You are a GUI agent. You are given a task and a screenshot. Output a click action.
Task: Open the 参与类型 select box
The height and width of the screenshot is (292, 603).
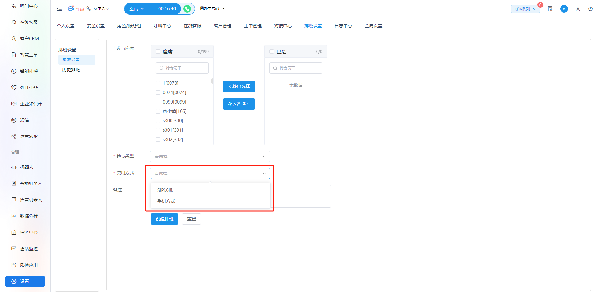coord(210,157)
